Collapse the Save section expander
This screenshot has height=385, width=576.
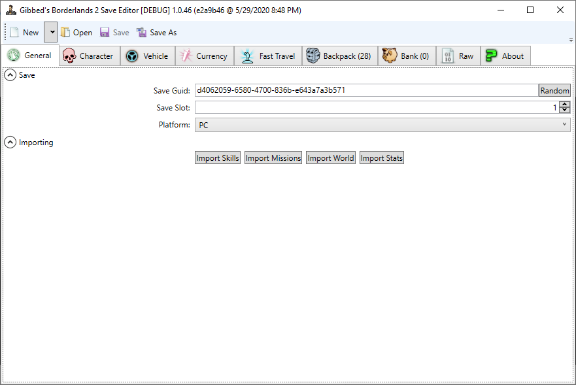[x=10, y=75]
